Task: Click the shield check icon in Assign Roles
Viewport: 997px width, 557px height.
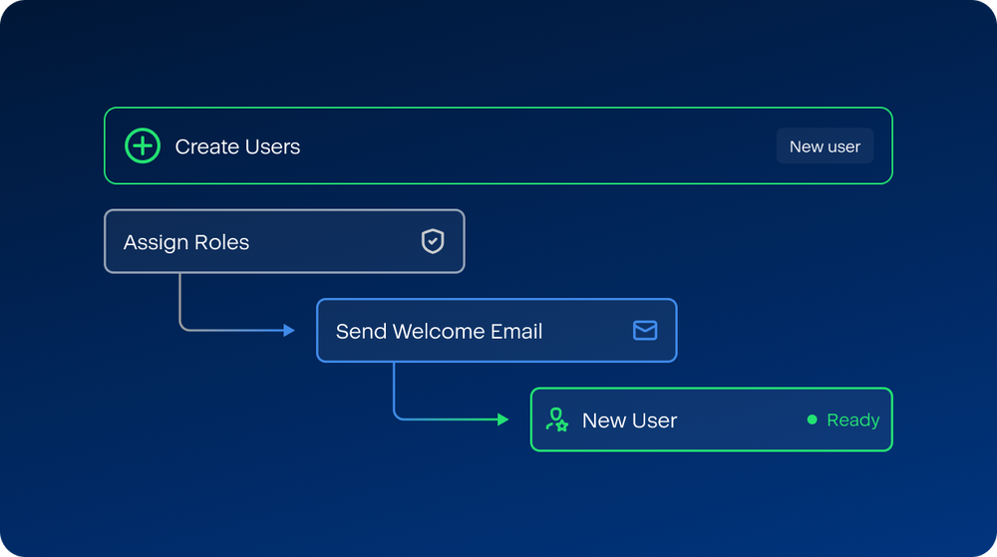Action: click(433, 241)
